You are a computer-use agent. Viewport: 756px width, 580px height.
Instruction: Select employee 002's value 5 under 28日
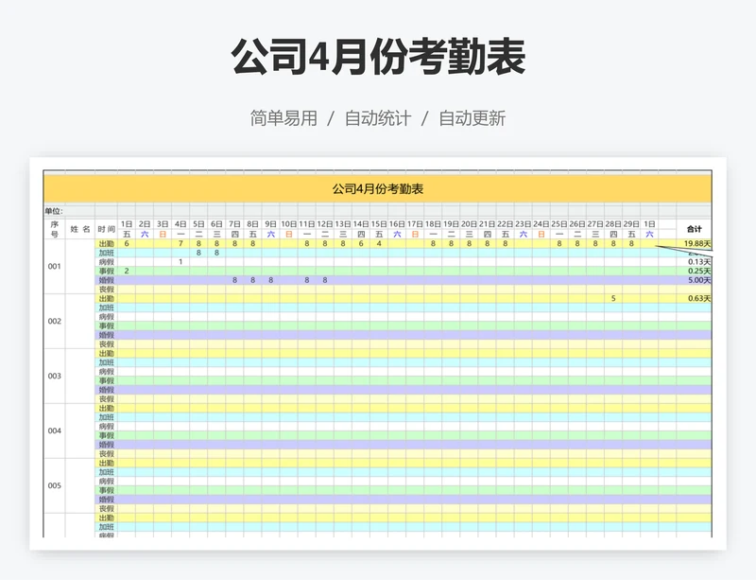click(x=613, y=298)
